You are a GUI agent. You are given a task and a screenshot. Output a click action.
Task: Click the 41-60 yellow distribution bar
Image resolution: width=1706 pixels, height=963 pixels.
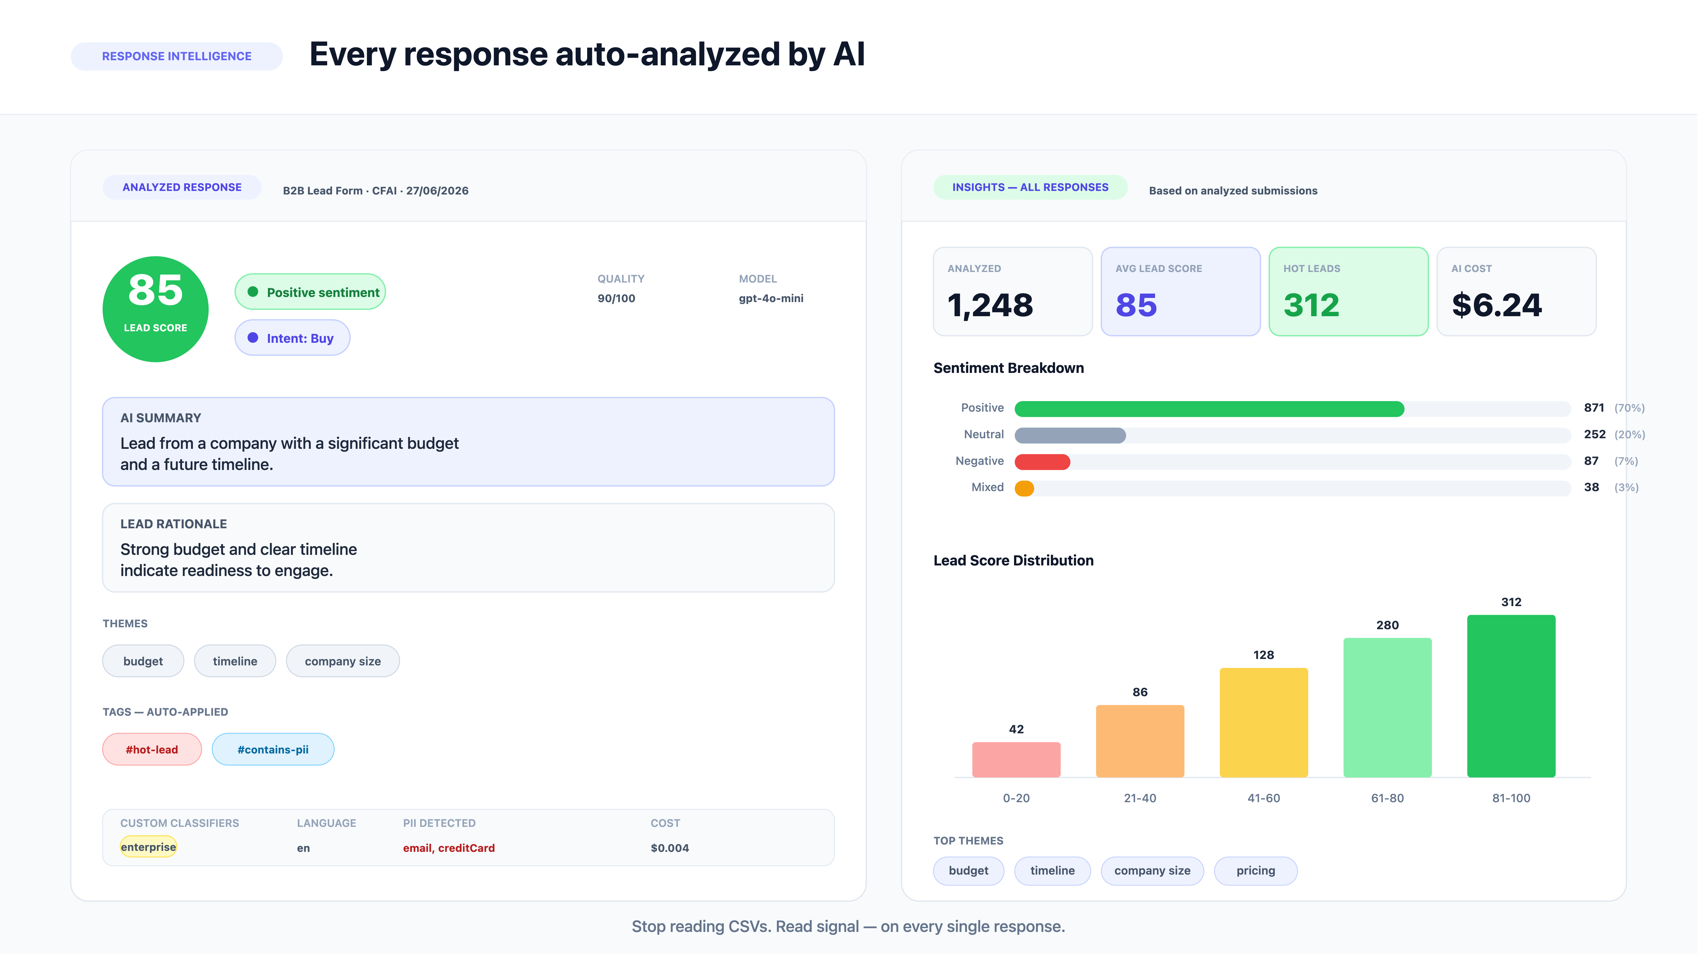[x=1270, y=726]
